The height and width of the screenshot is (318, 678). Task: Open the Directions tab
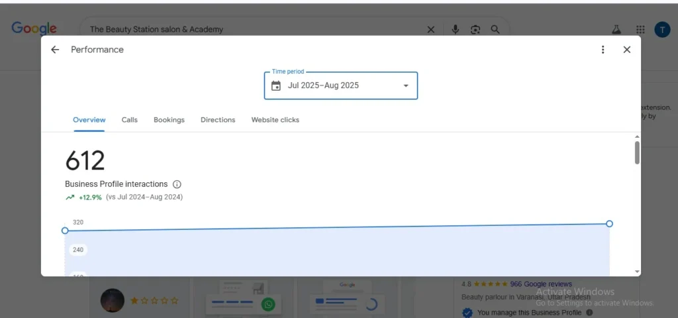[x=218, y=120]
